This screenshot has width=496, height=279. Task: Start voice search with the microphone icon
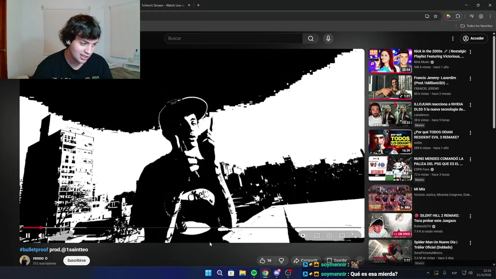(x=328, y=38)
